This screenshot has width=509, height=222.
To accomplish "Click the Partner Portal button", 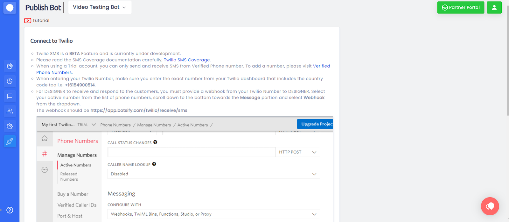I will pos(461,8).
